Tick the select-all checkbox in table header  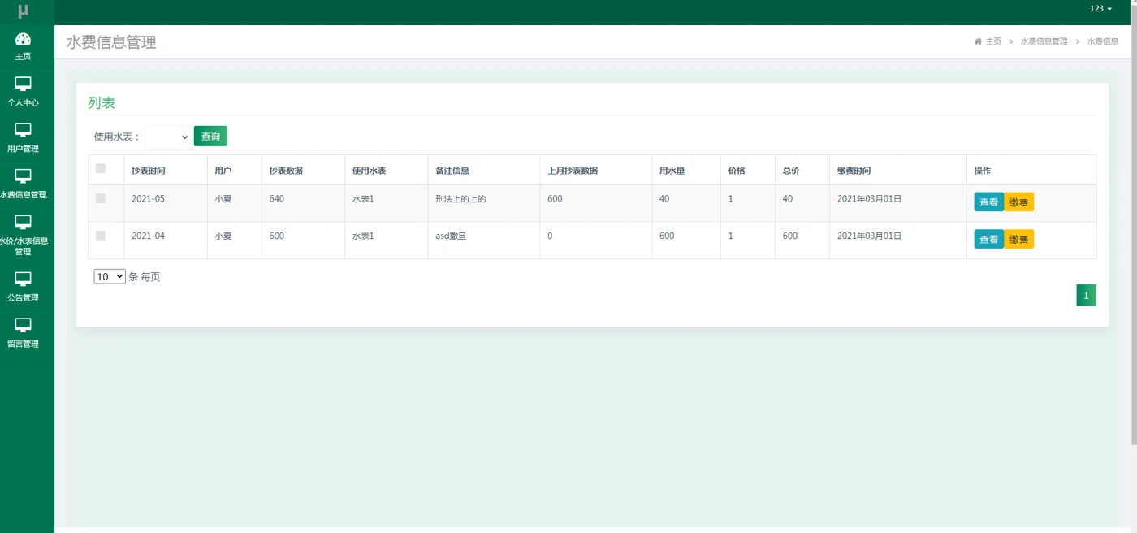coord(101,169)
